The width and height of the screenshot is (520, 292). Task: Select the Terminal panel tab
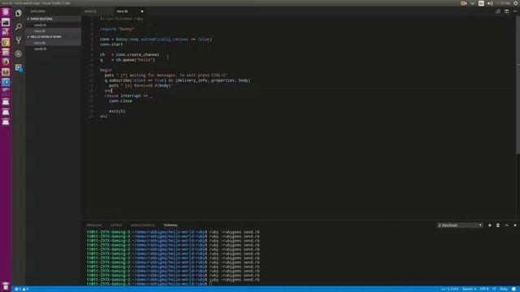[x=171, y=225]
